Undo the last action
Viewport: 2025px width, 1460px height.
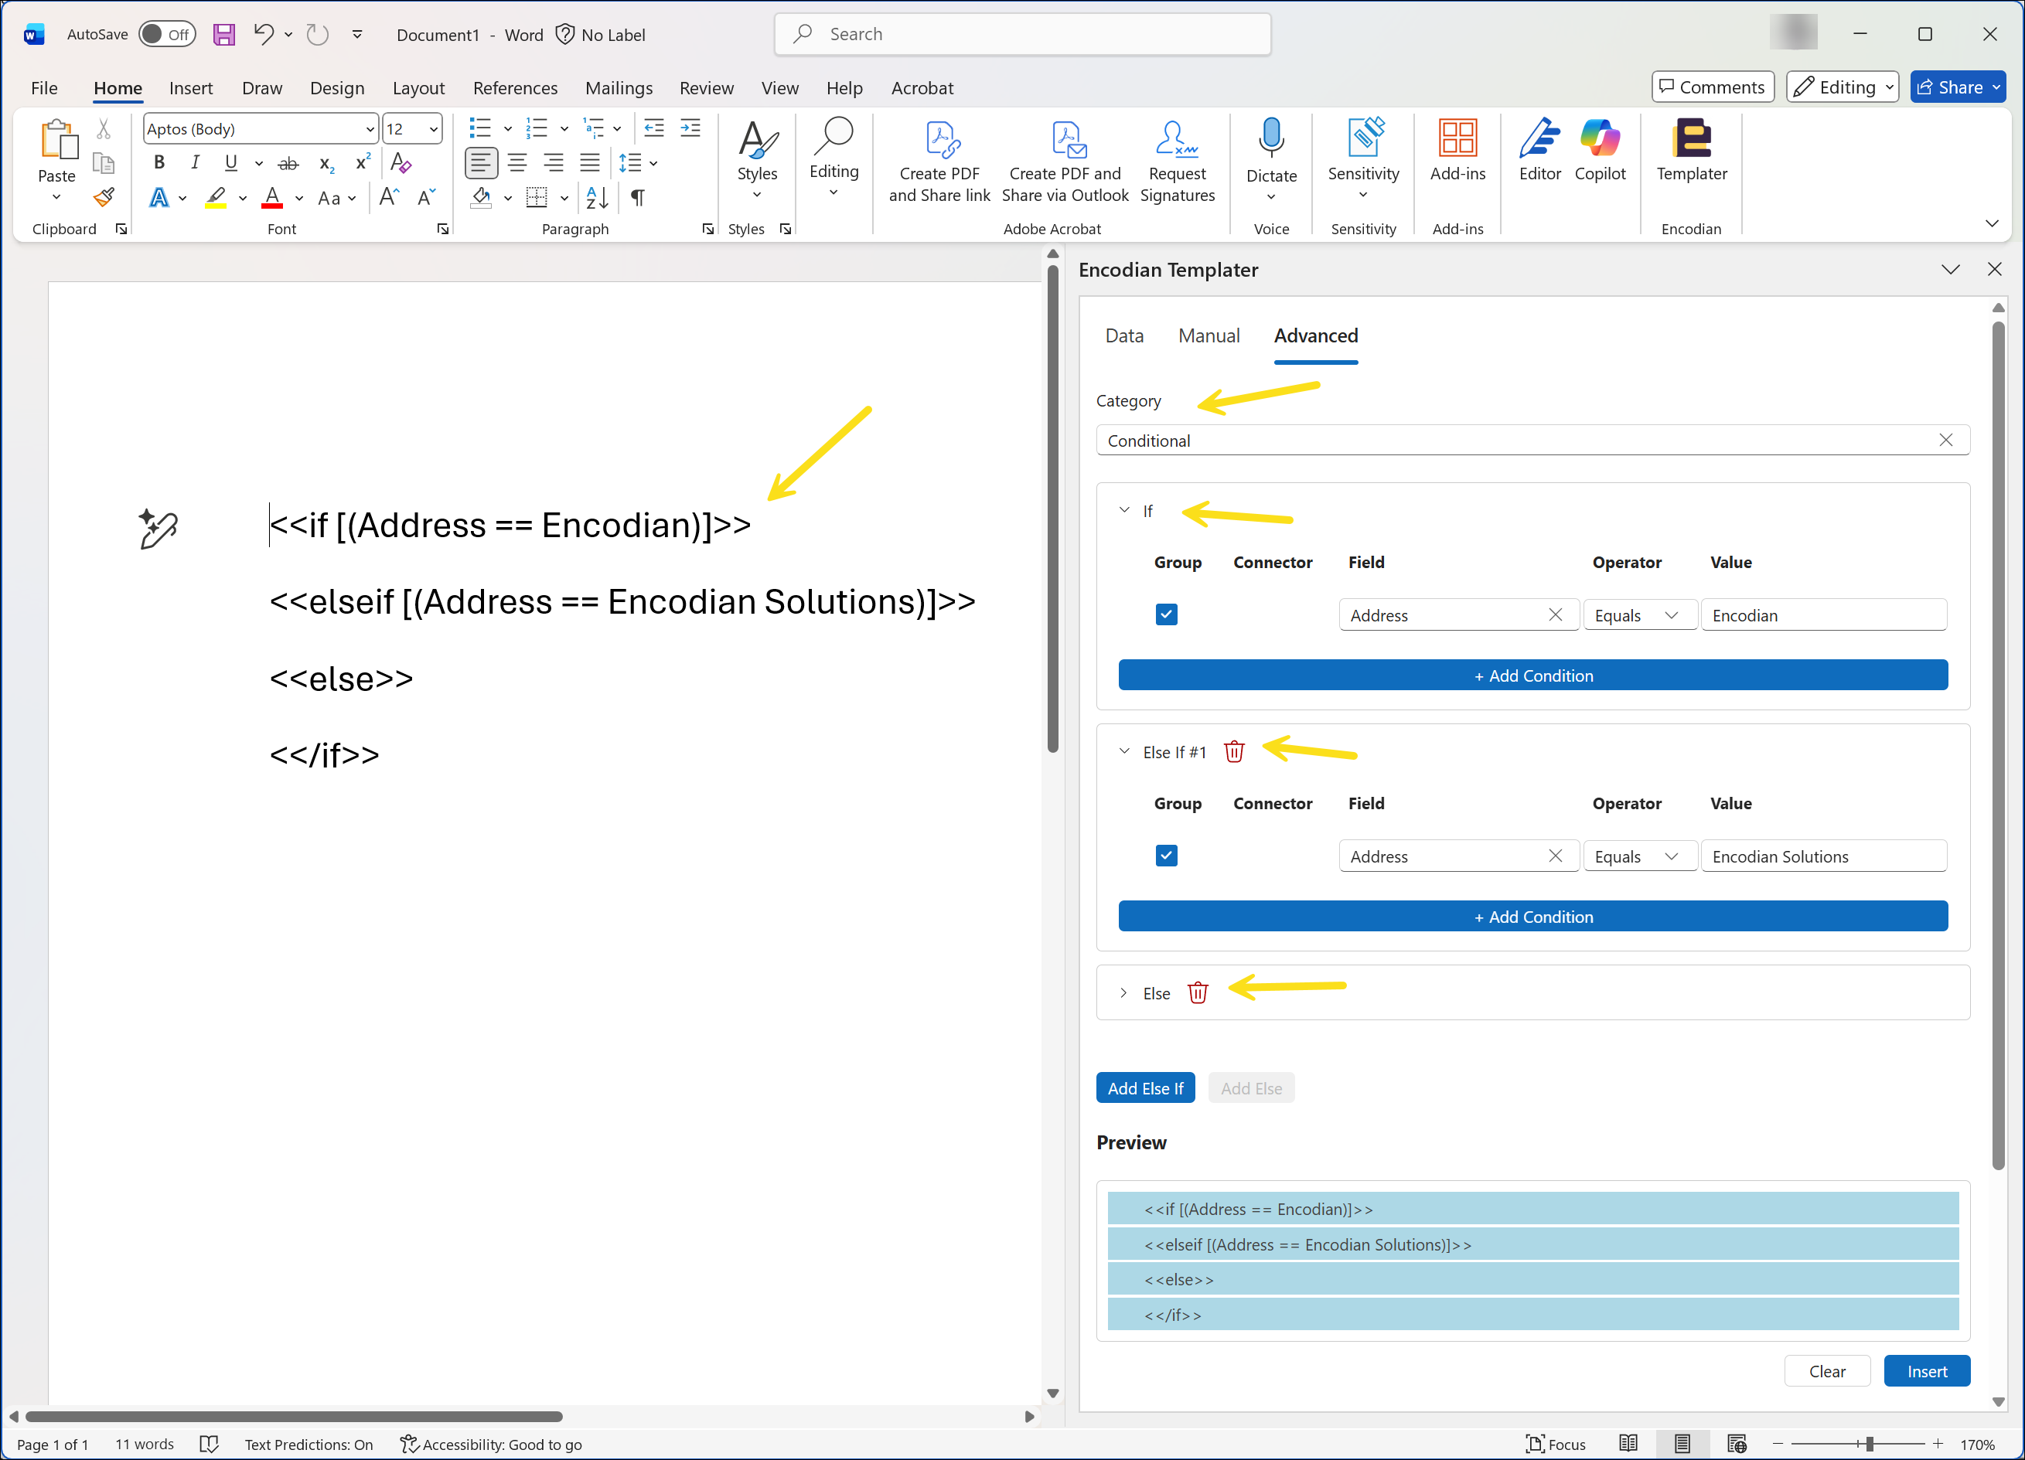(x=264, y=34)
